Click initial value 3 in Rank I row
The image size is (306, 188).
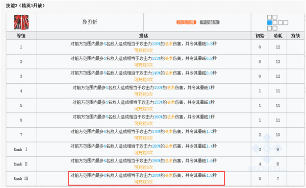[260, 149]
